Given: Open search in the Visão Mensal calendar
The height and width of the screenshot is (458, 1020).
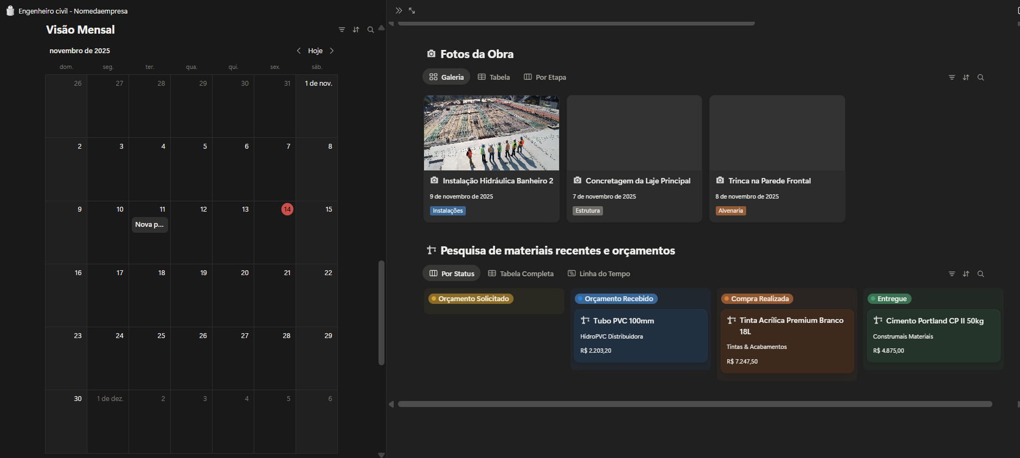Looking at the screenshot, I should tap(370, 30).
